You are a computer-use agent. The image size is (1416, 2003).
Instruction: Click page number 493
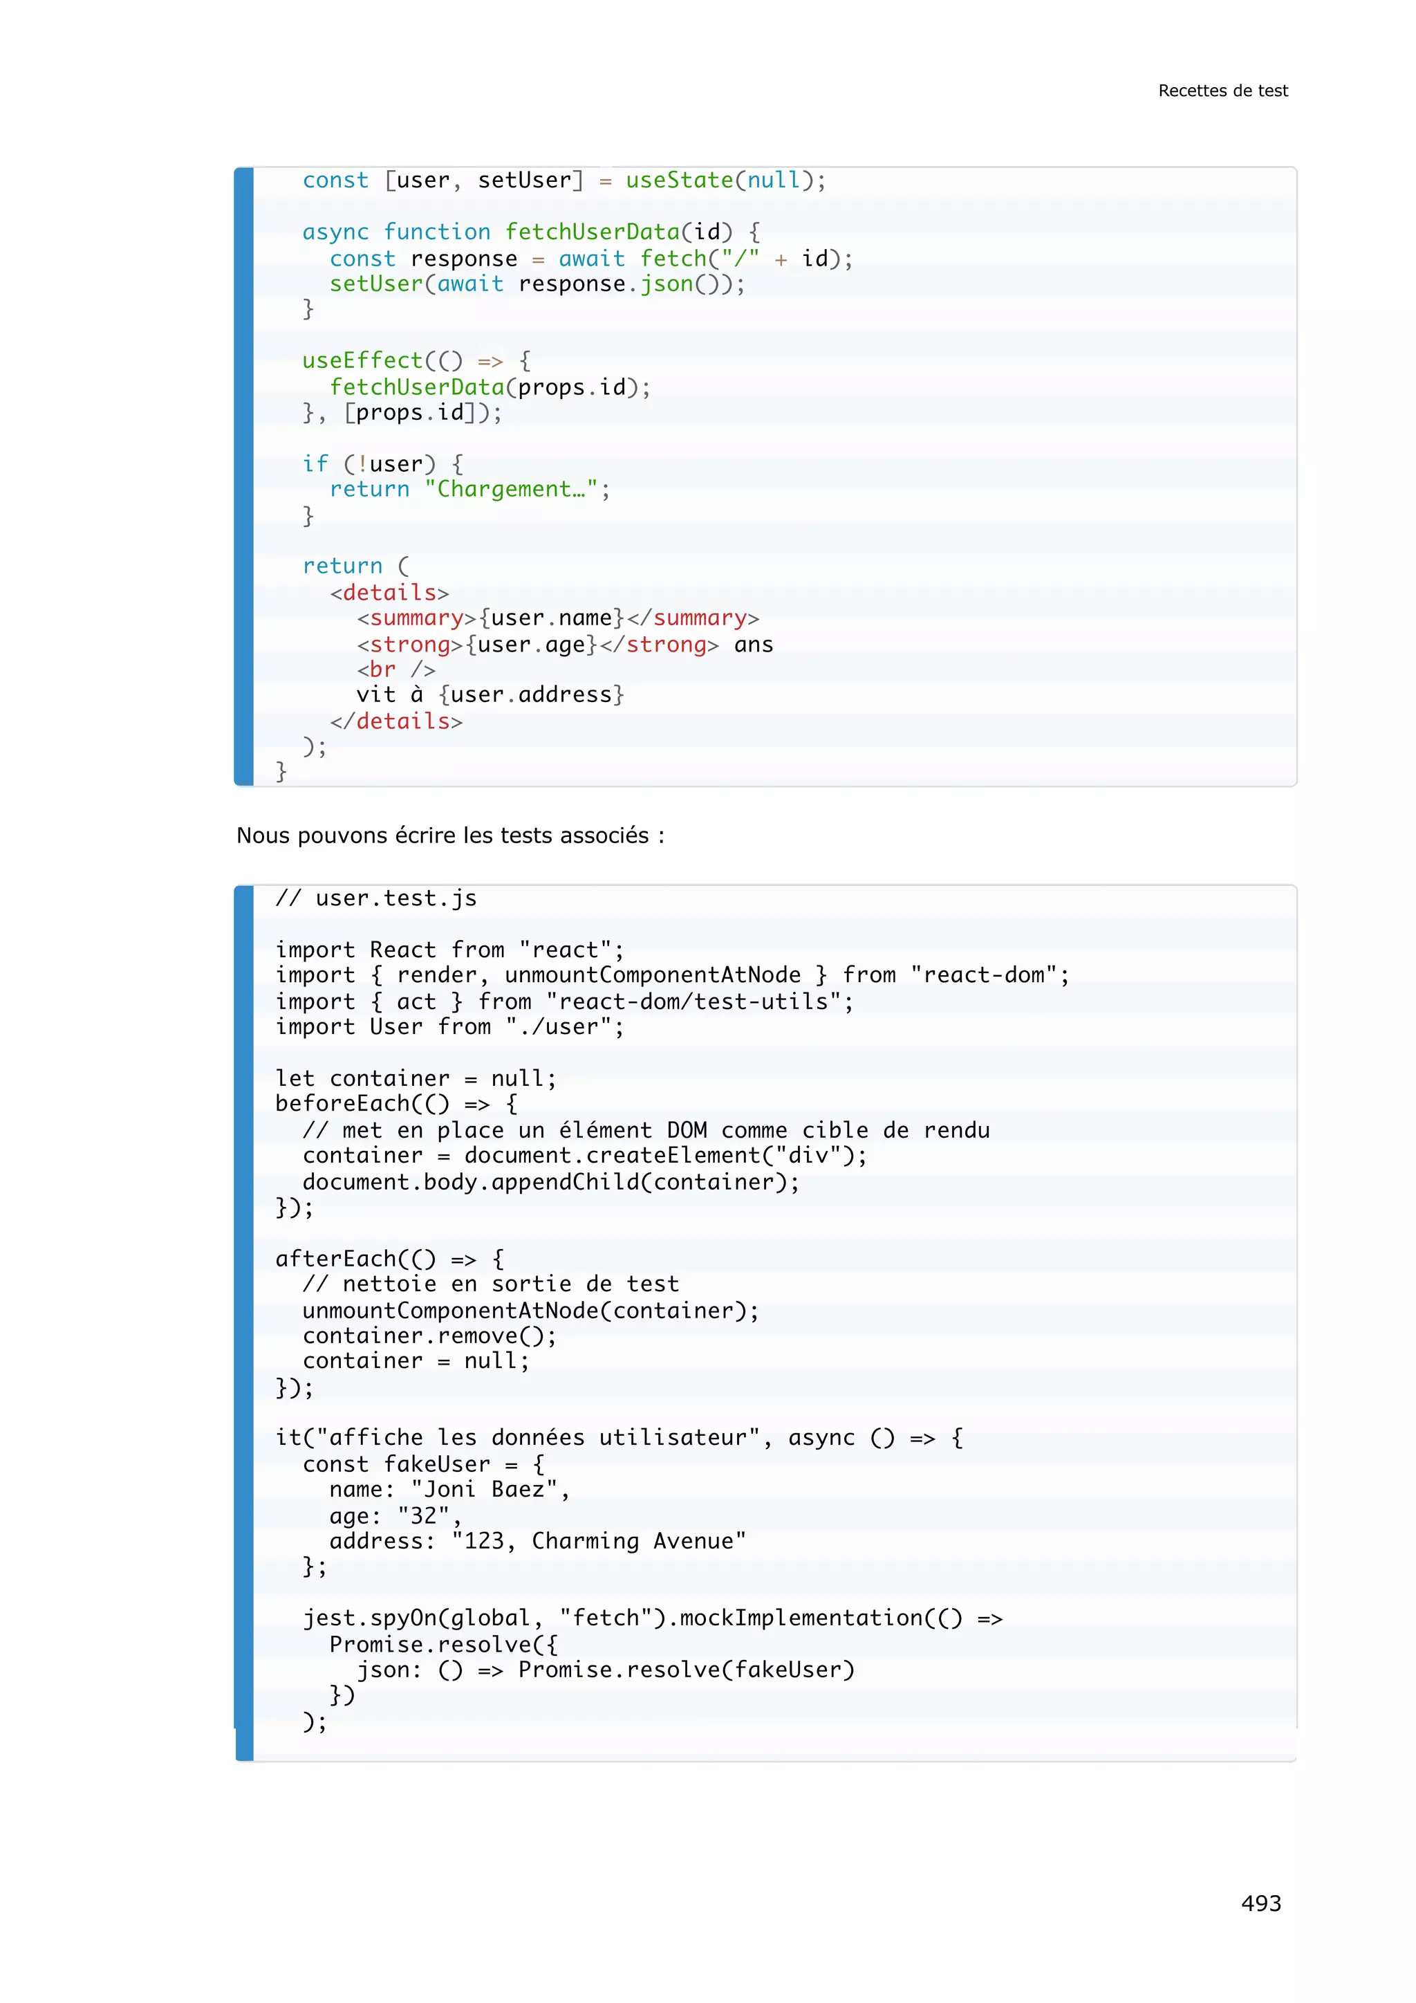tap(1261, 1903)
